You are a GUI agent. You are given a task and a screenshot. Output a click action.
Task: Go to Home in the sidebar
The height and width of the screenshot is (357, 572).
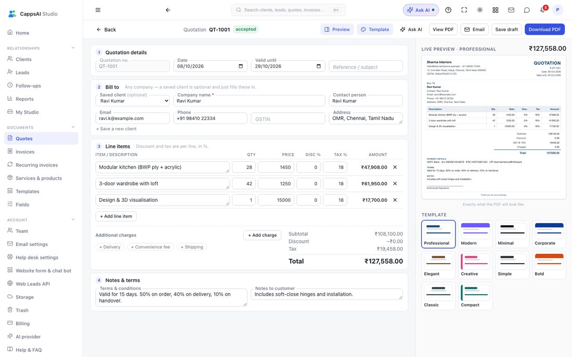point(41,33)
